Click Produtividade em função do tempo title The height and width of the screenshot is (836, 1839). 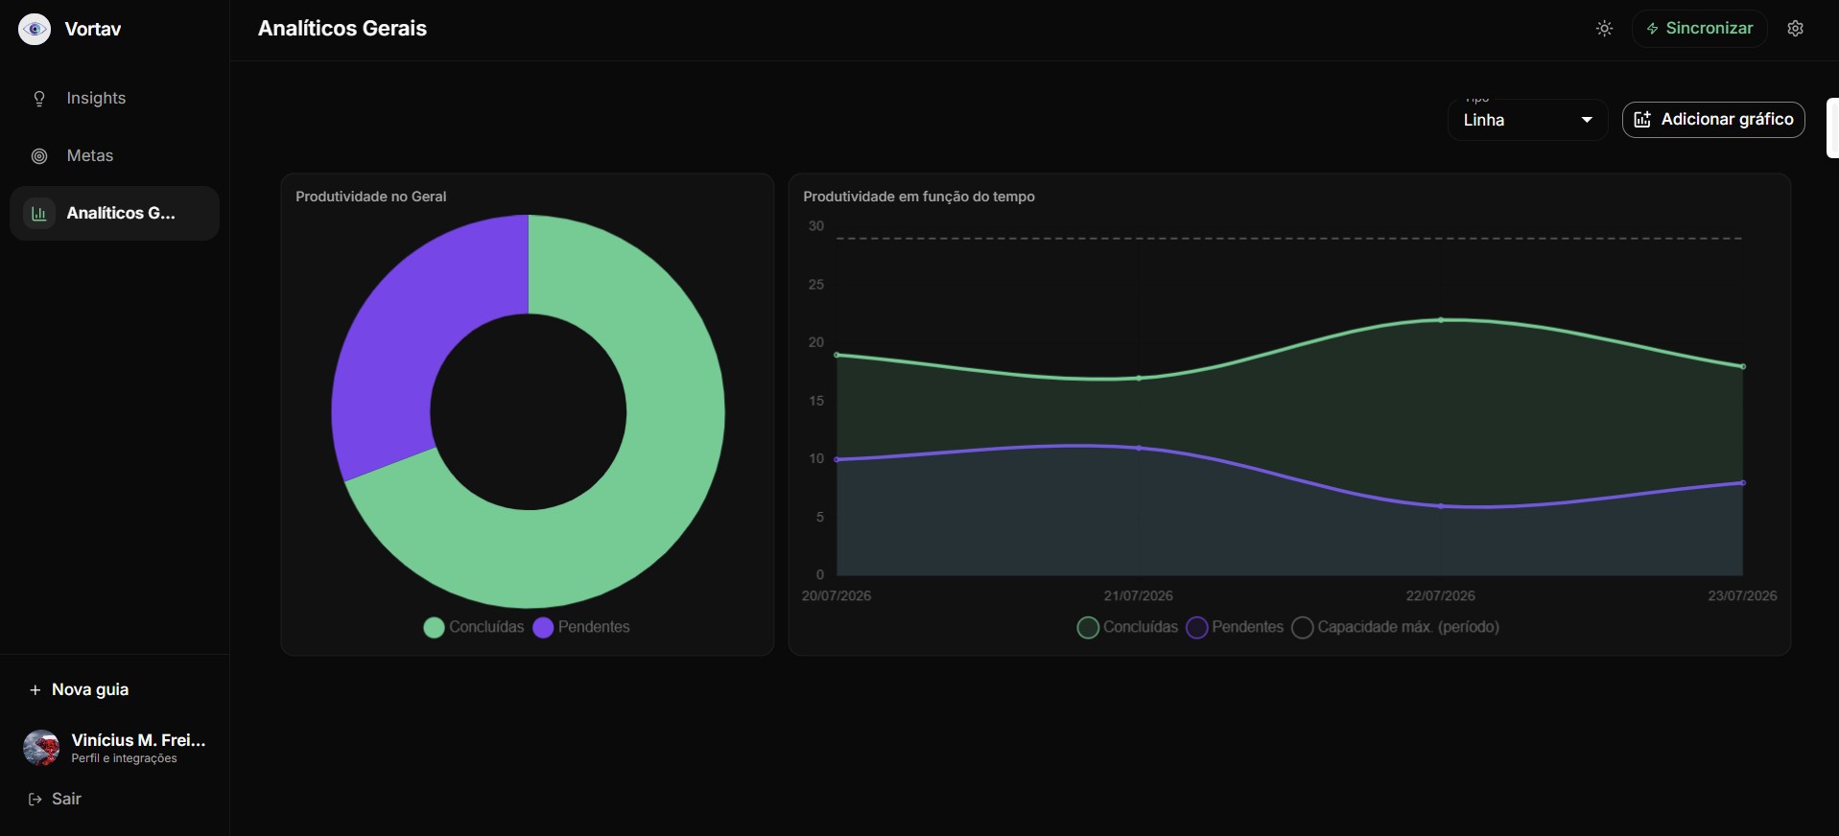click(x=919, y=197)
